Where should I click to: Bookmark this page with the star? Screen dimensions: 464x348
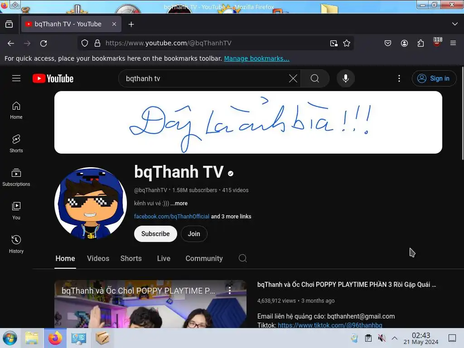[x=347, y=43]
